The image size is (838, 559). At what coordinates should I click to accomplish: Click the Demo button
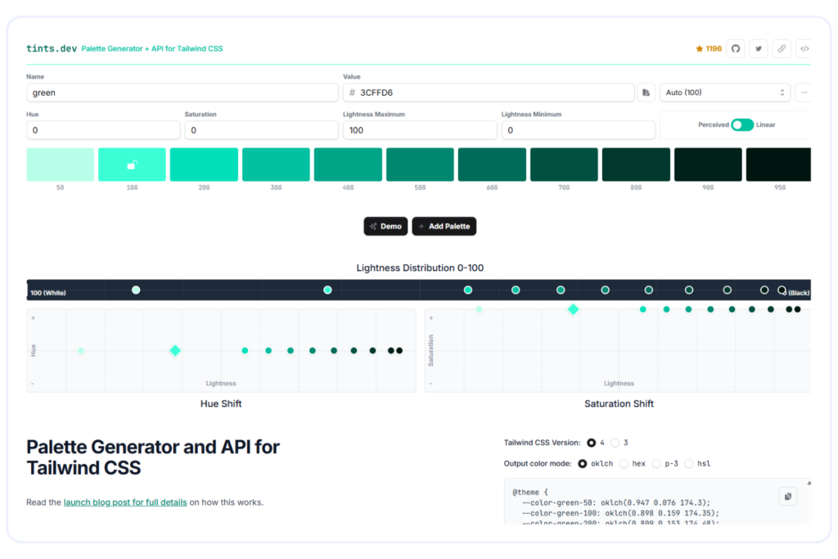coord(385,226)
